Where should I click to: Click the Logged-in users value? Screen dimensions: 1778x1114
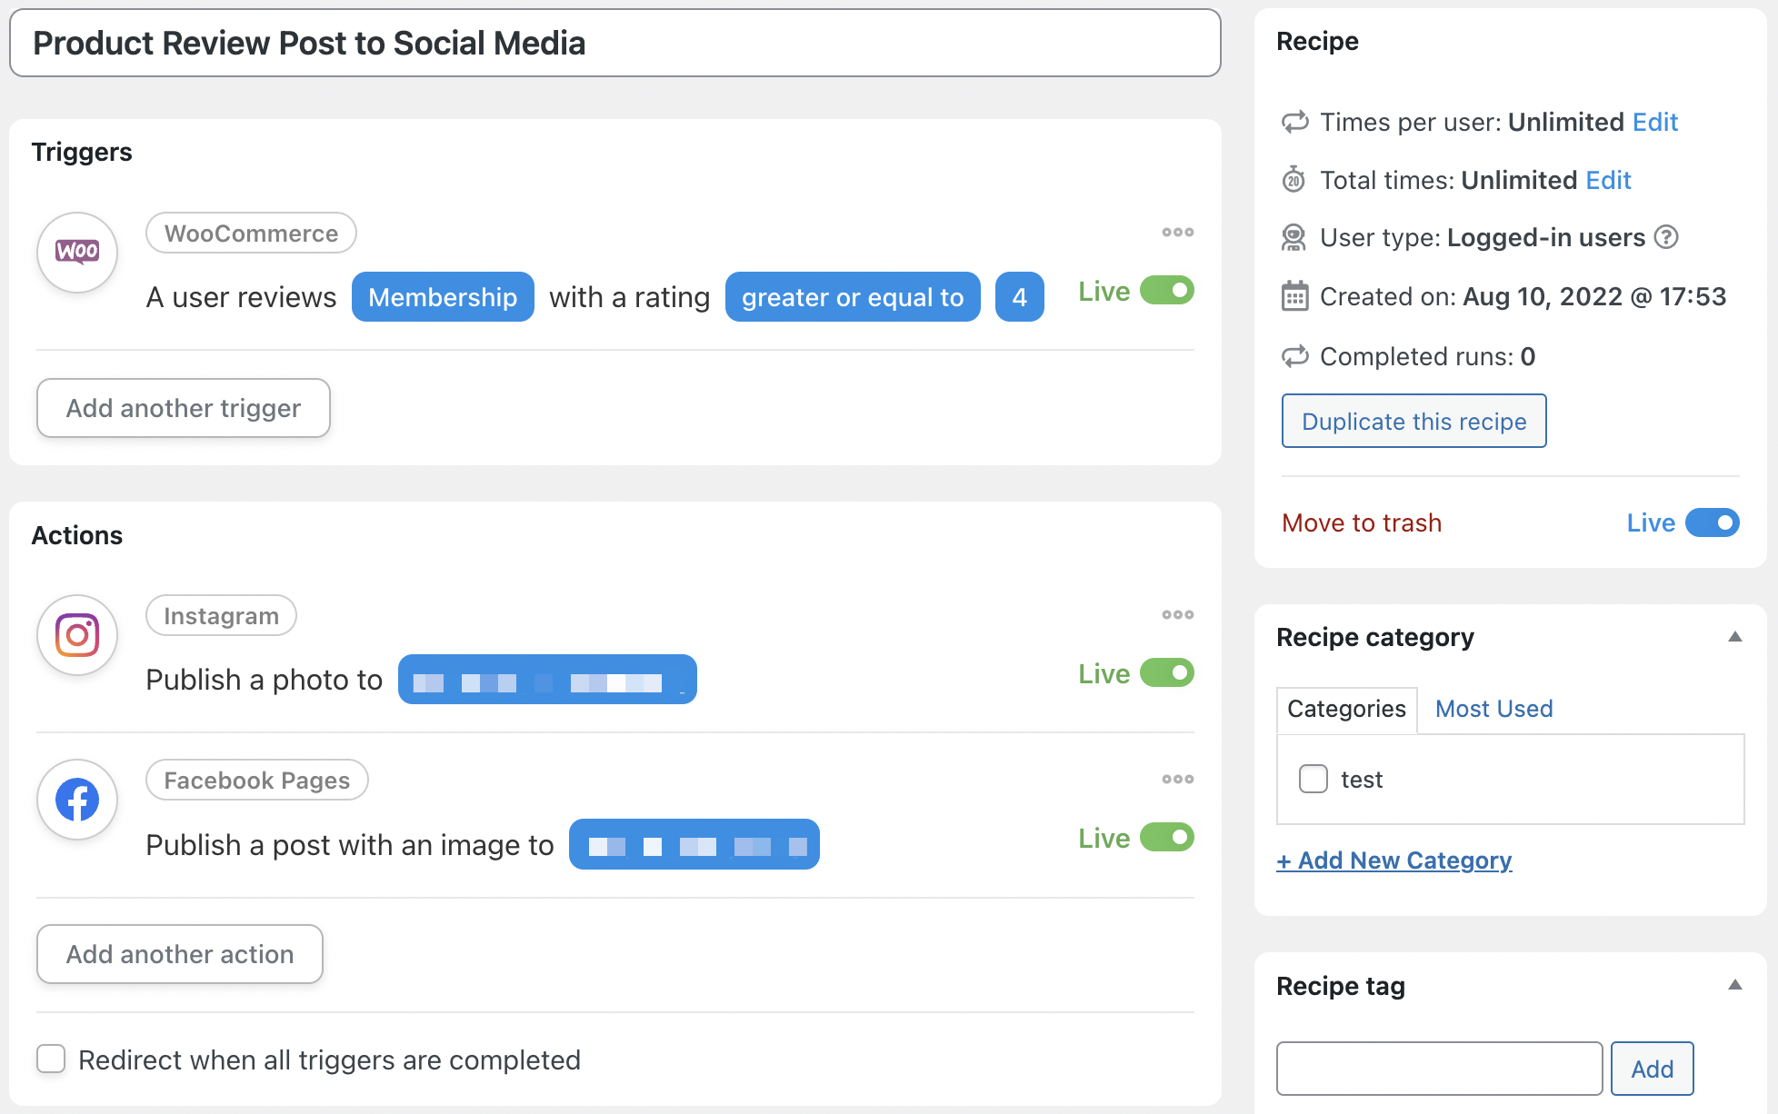(x=1546, y=237)
